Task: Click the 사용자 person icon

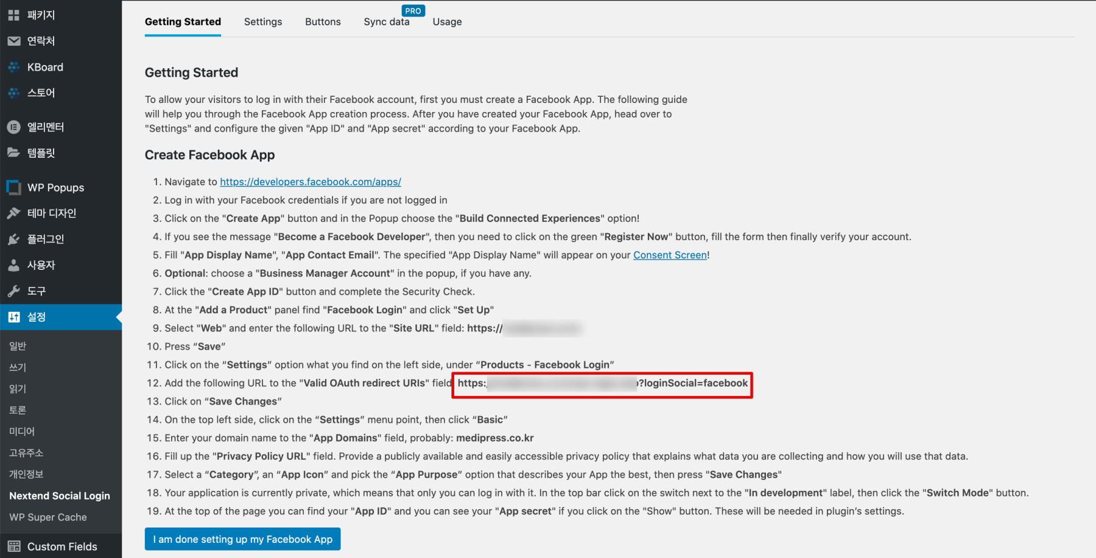Action: click(x=13, y=265)
